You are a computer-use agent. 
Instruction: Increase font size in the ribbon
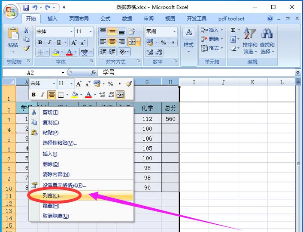[x=74, y=43]
